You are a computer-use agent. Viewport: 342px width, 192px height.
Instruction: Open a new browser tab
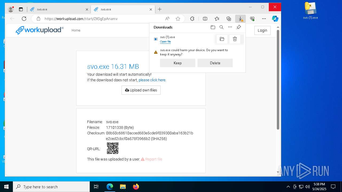pyautogui.click(x=160, y=9)
